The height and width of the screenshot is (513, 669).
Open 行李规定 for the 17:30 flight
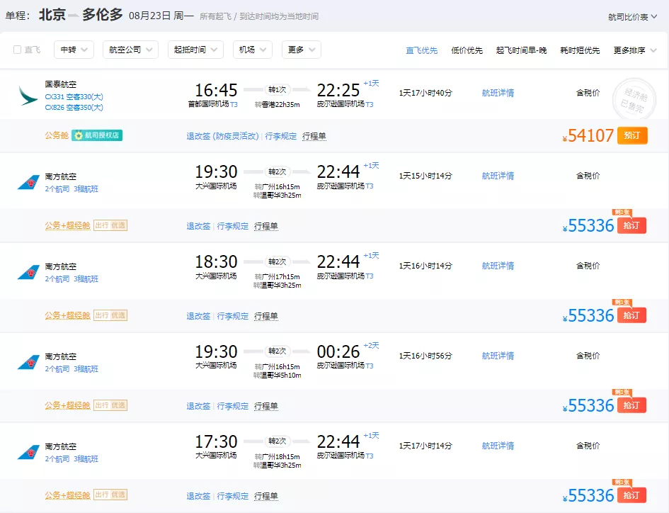232,496
